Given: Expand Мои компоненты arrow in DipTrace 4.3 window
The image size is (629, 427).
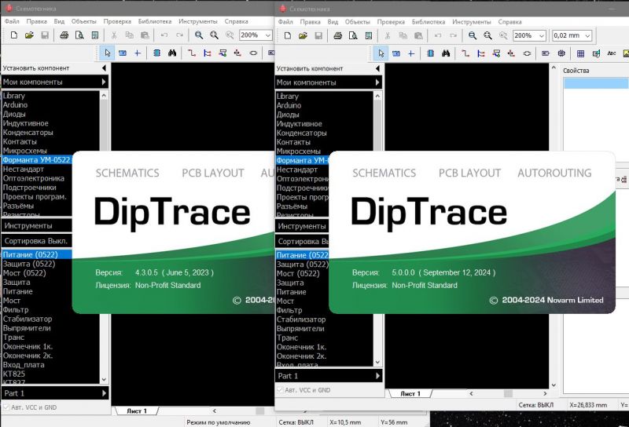Looking at the screenshot, I should tap(104, 82).
